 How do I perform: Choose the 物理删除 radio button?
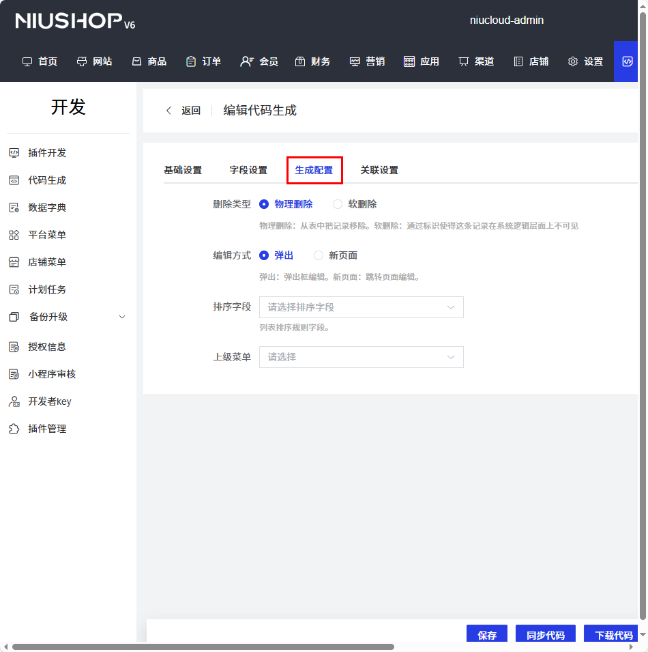click(x=264, y=204)
